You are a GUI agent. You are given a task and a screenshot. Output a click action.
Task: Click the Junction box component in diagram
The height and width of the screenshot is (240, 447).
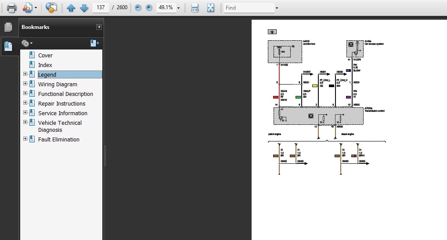285,52
